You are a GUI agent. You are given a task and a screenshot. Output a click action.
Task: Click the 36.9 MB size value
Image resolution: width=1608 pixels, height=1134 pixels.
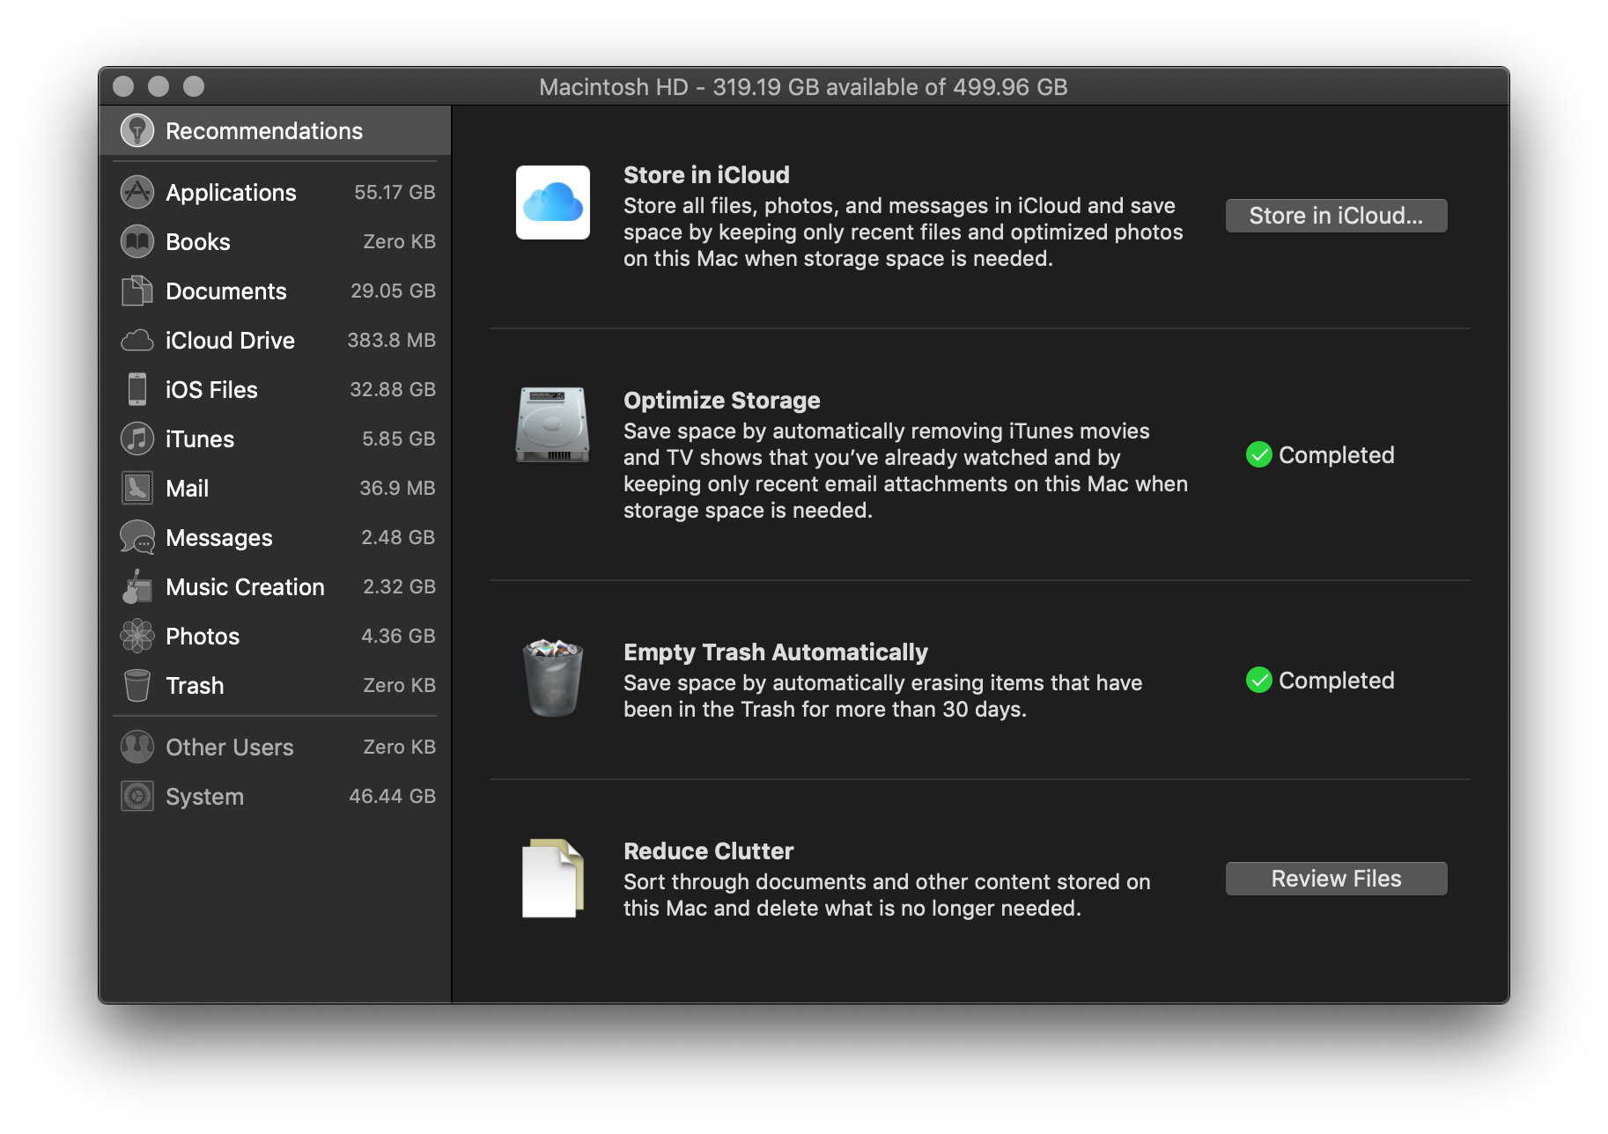[397, 488]
